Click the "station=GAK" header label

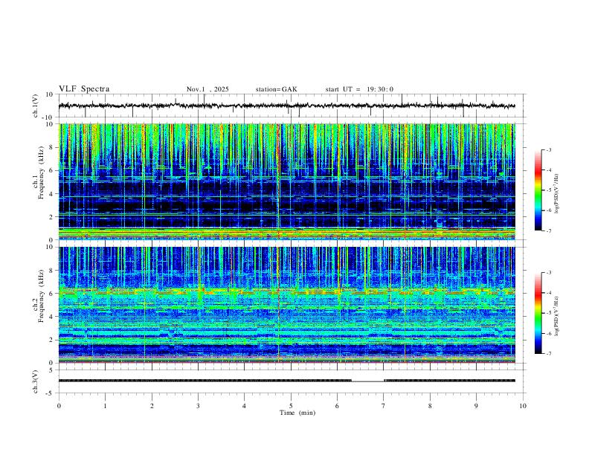tap(277, 89)
